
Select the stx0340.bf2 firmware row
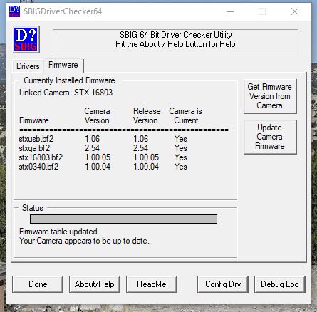[103, 167]
